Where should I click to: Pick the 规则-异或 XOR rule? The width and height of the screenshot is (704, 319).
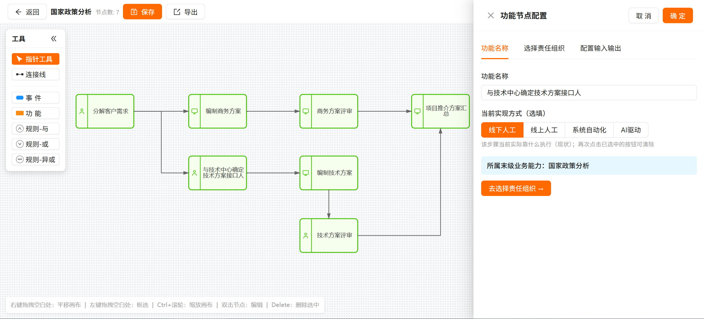[x=35, y=159]
